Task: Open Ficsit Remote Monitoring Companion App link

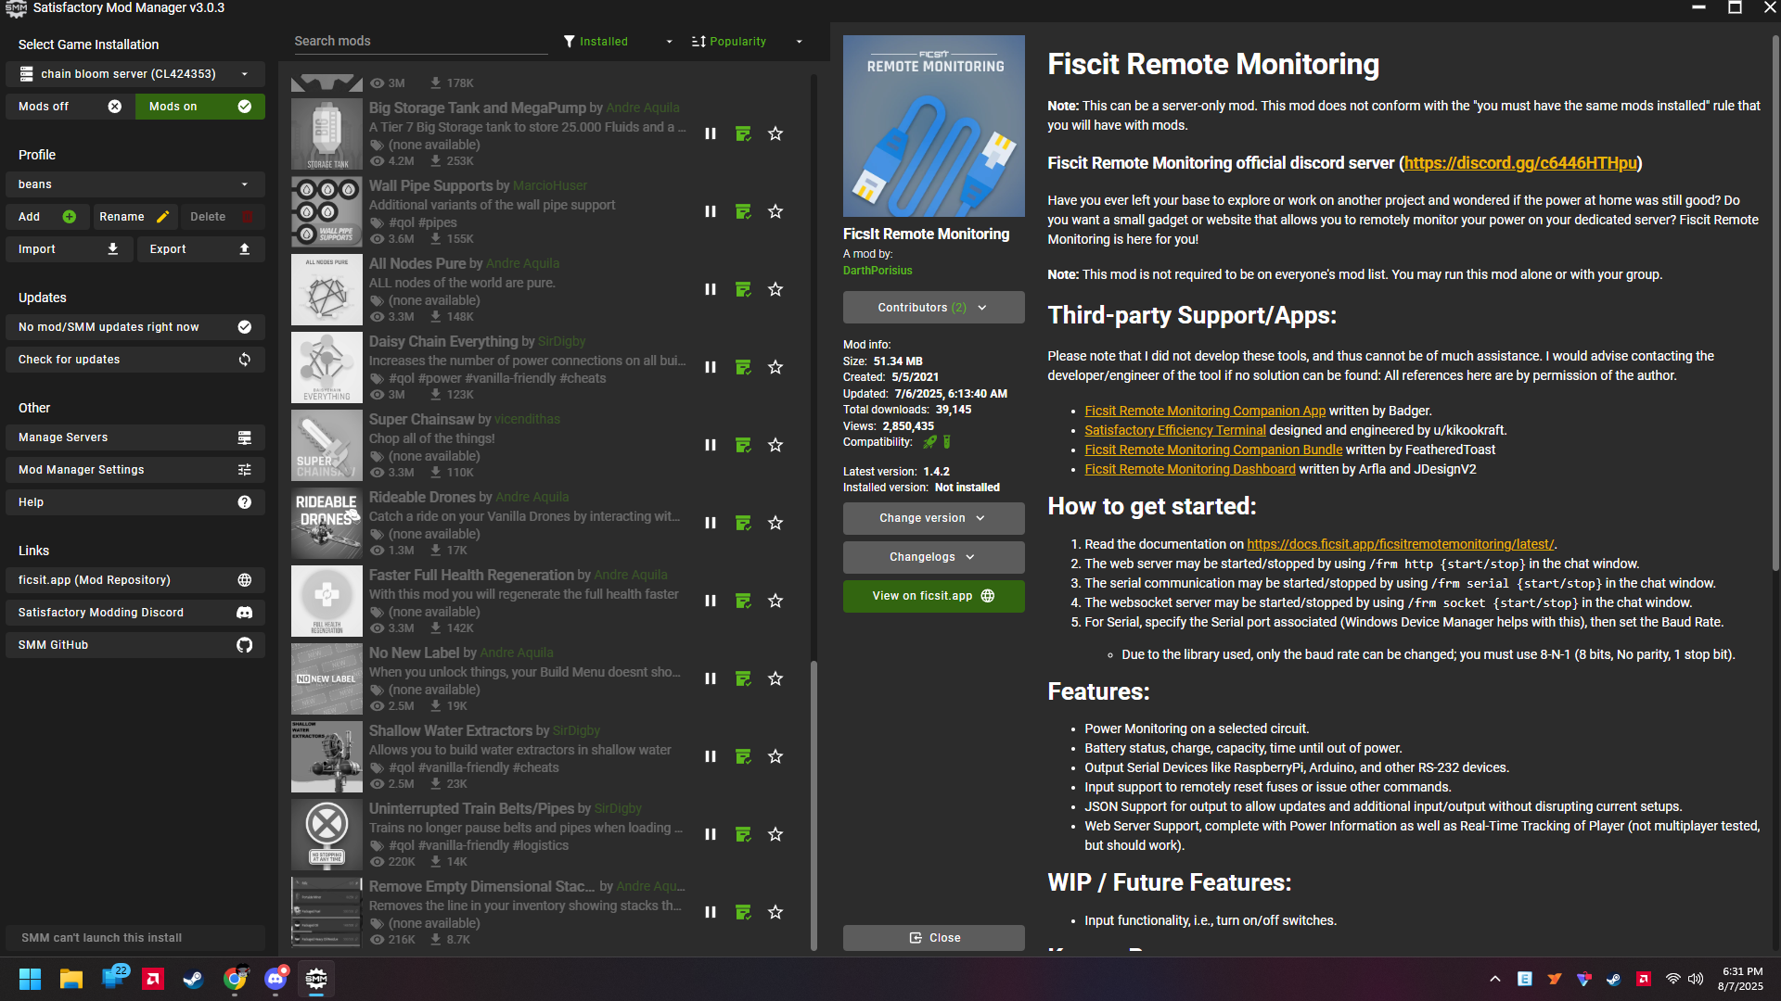Action: coord(1205,411)
